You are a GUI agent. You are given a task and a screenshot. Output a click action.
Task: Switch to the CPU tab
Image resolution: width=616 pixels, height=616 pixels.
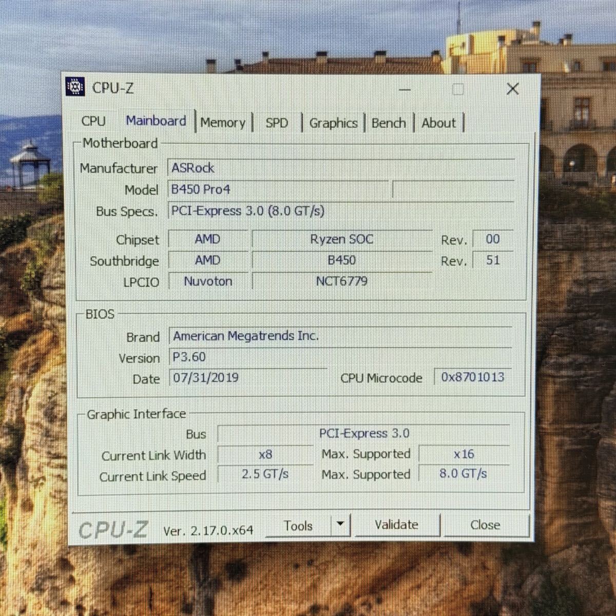[x=93, y=121]
